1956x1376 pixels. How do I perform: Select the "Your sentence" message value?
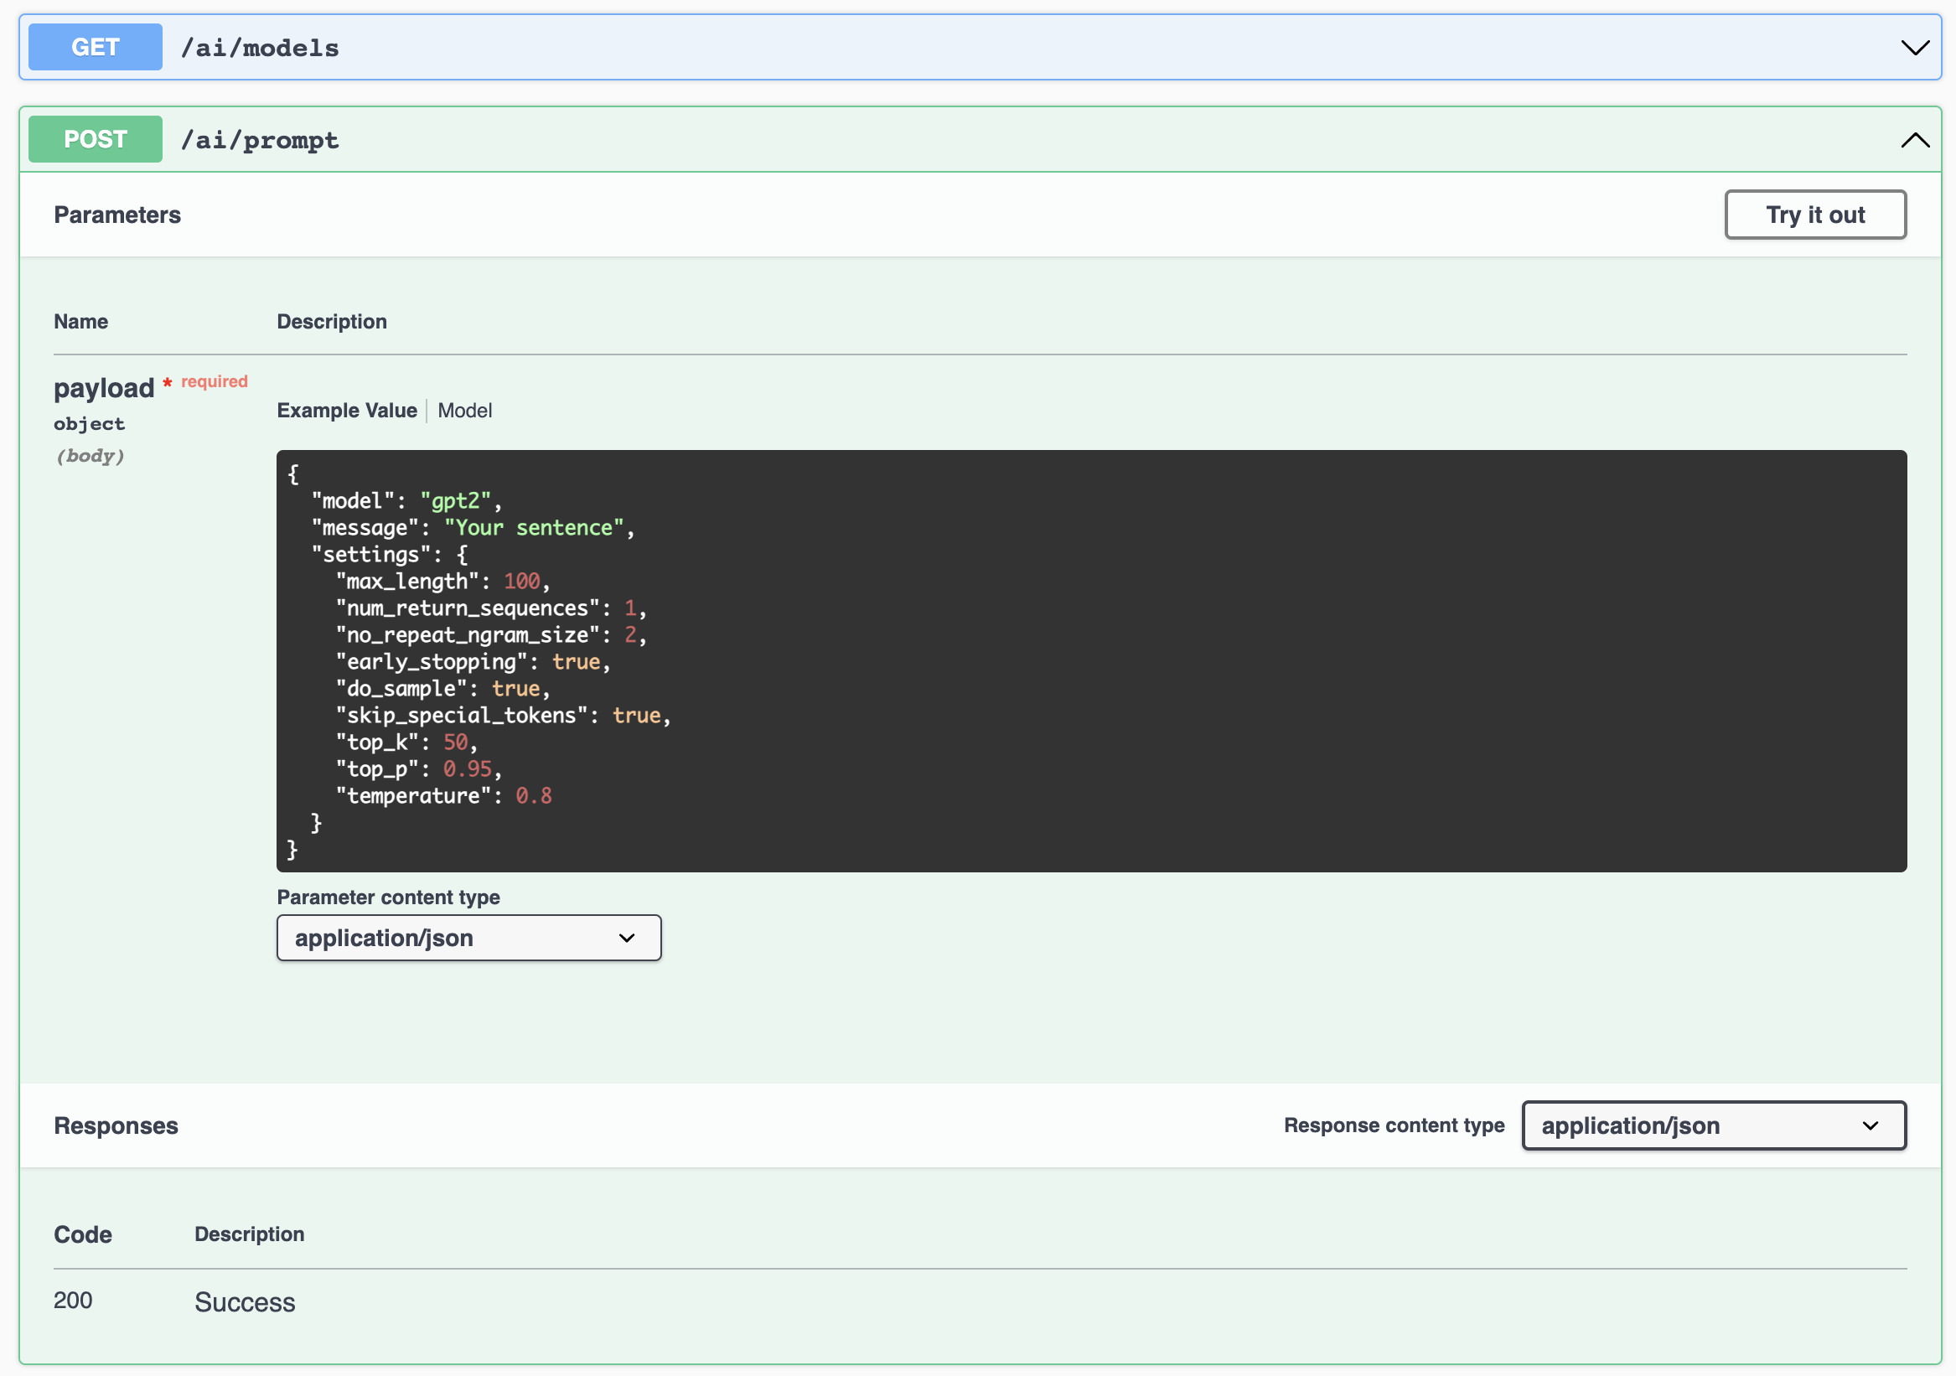tap(534, 528)
